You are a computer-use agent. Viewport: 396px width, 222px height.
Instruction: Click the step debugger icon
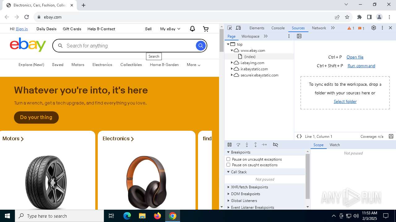coord(264,145)
